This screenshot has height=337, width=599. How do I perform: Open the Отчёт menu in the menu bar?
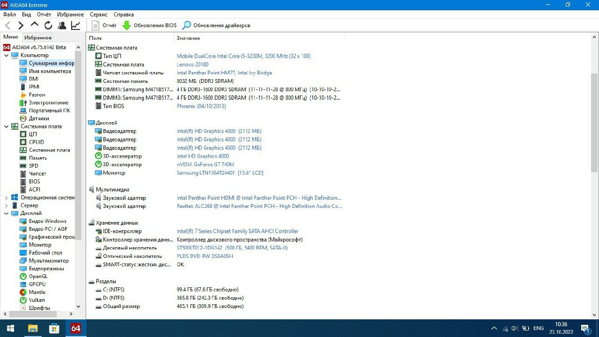coord(44,15)
